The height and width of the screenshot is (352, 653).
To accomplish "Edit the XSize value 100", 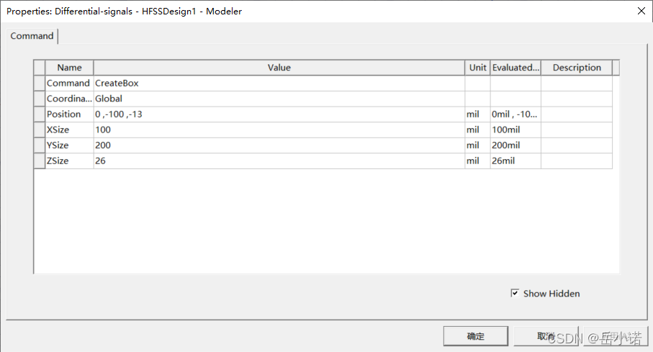I will click(279, 130).
